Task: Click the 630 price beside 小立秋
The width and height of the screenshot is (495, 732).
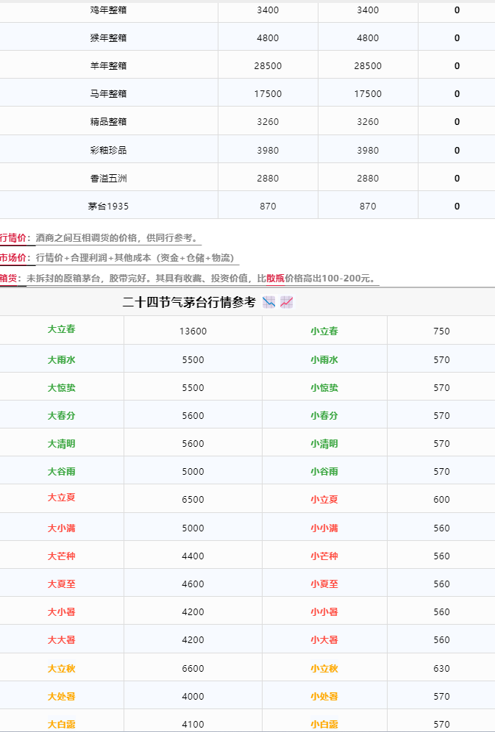Action: pos(441,669)
